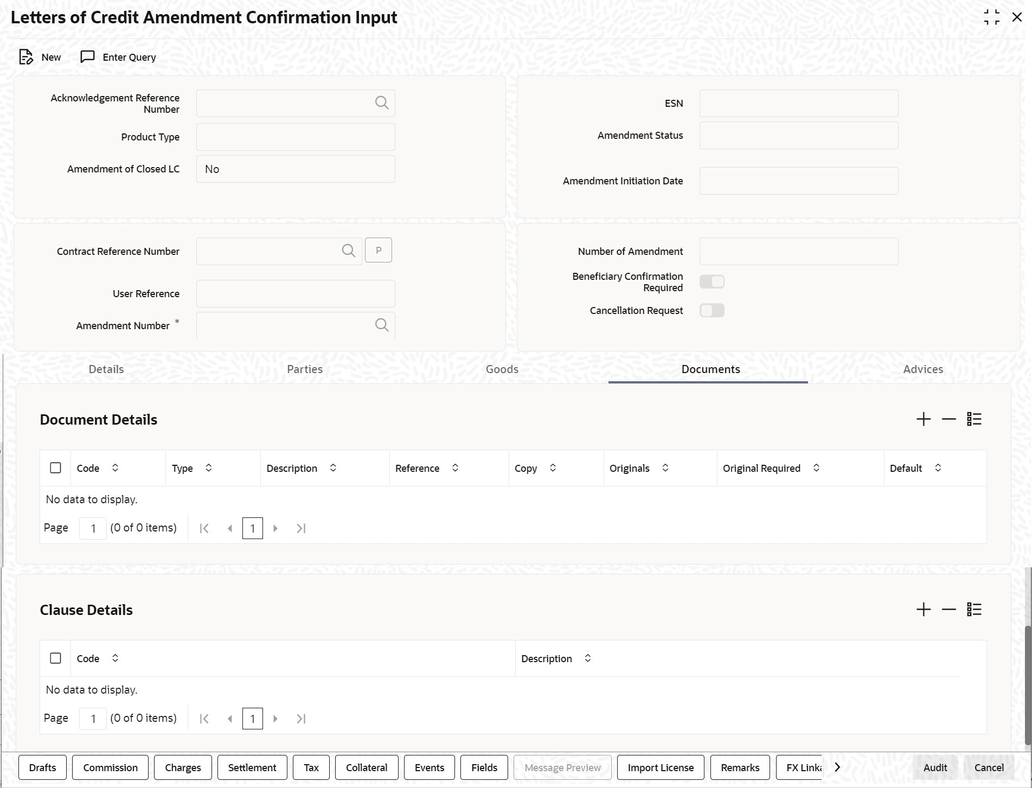This screenshot has width=1032, height=788.
Task: Toggle Cancellation Request switch
Action: click(x=712, y=310)
